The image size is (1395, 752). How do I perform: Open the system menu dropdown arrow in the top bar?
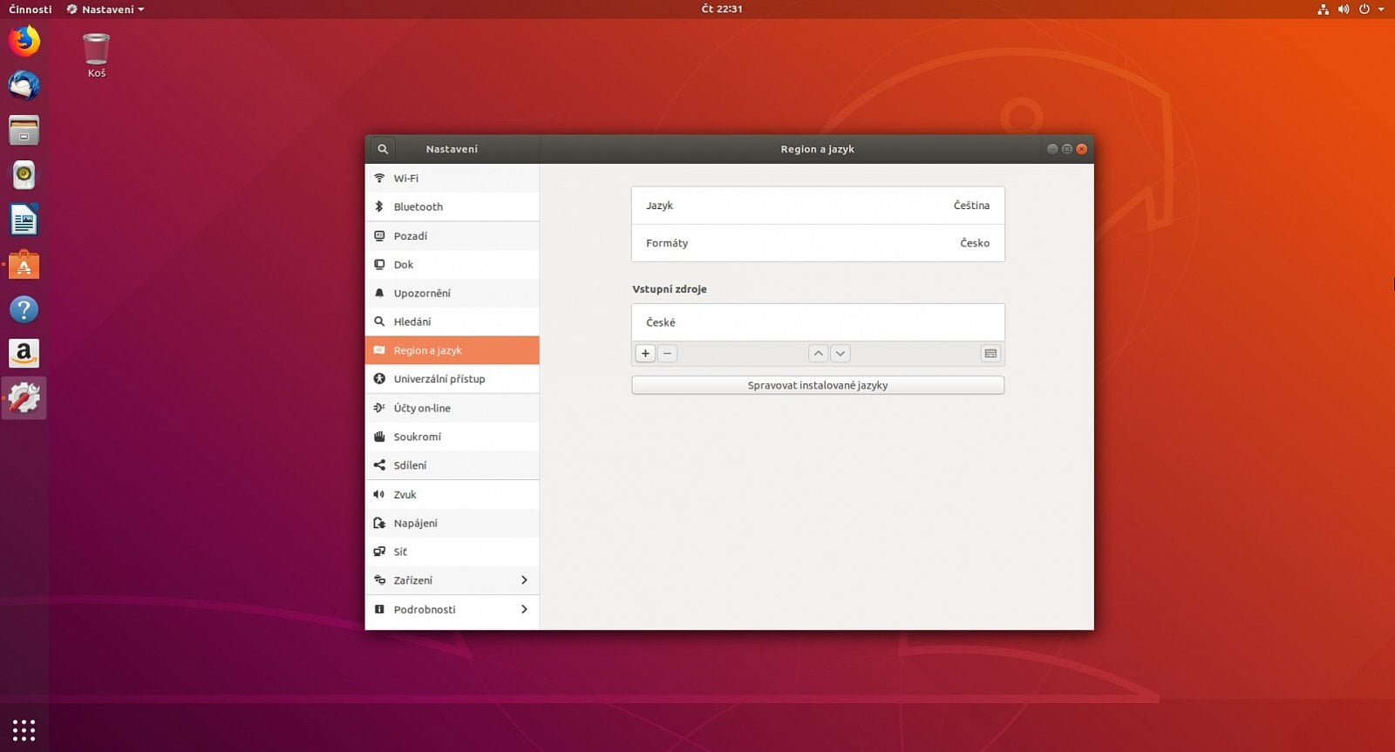coord(1381,10)
